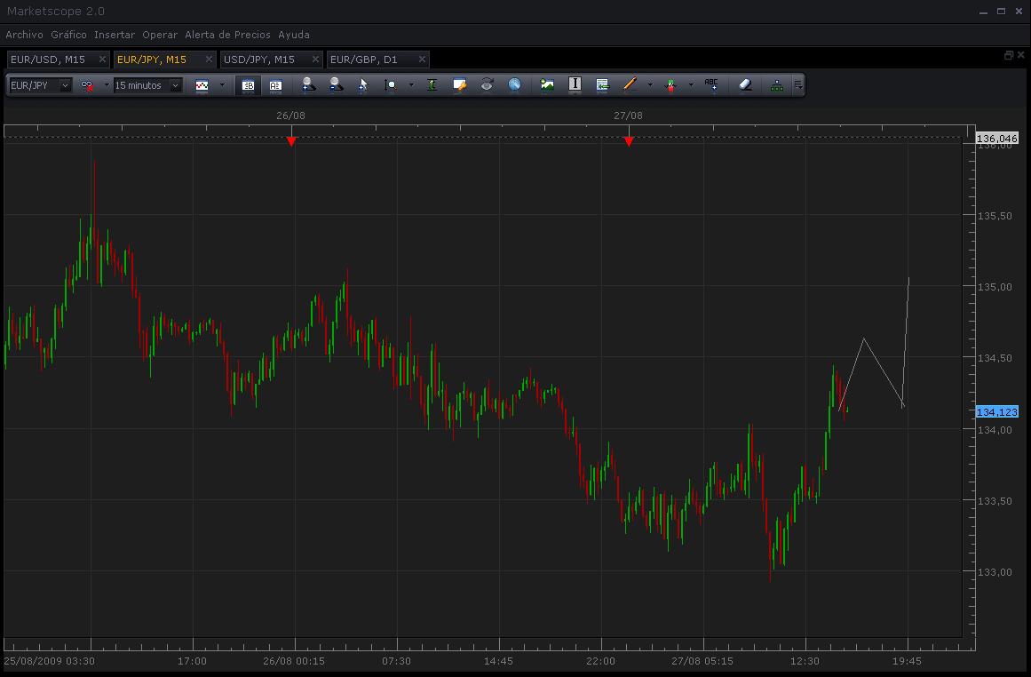This screenshot has width=1031, height=677.
Task: Open the Alerta de Precios menu
Action: click(227, 35)
